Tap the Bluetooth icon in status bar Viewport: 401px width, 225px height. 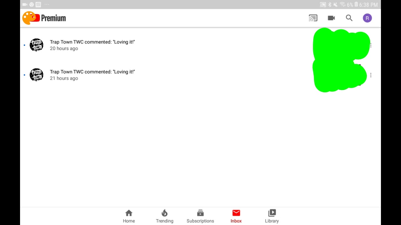tap(330, 5)
